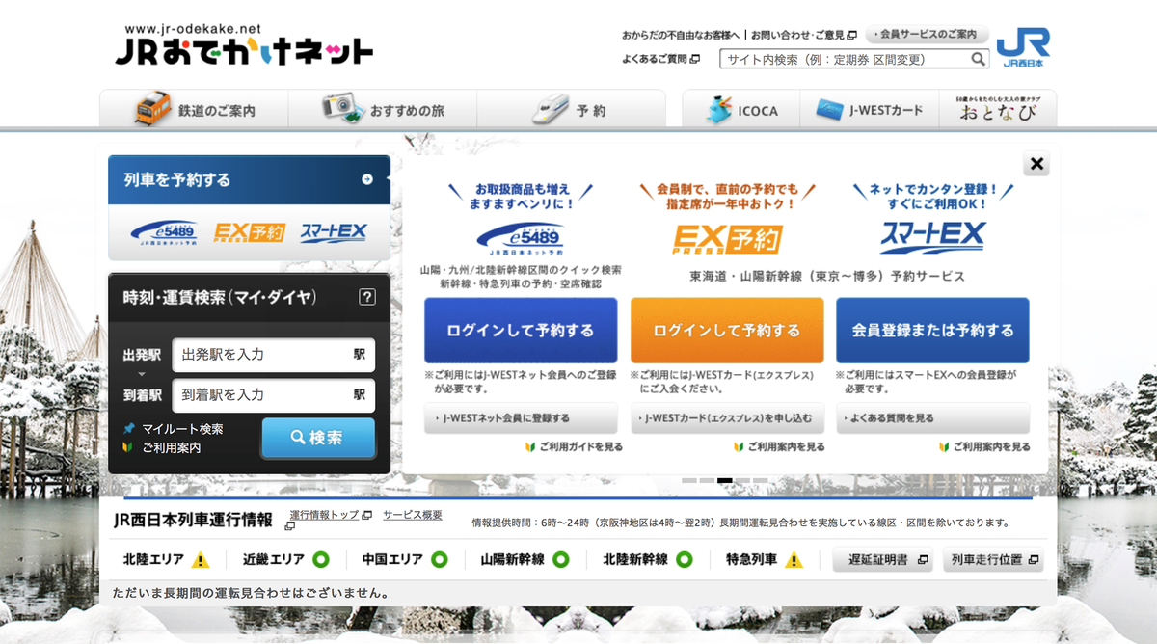Open 会員サービスのご案内 button

coord(927,35)
